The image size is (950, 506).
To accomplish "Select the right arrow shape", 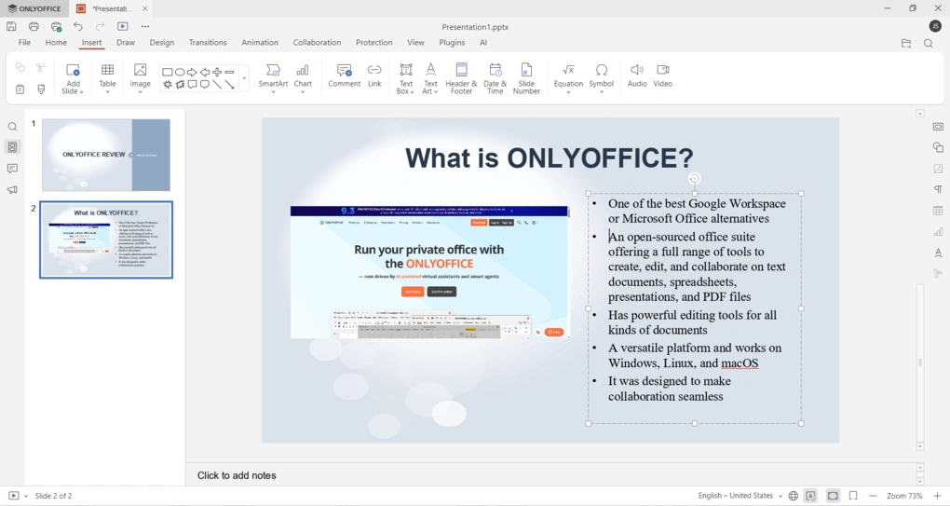I will point(192,72).
